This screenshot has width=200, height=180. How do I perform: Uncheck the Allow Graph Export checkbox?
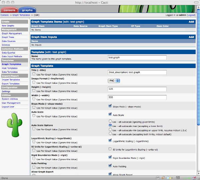(x=110, y=174)
